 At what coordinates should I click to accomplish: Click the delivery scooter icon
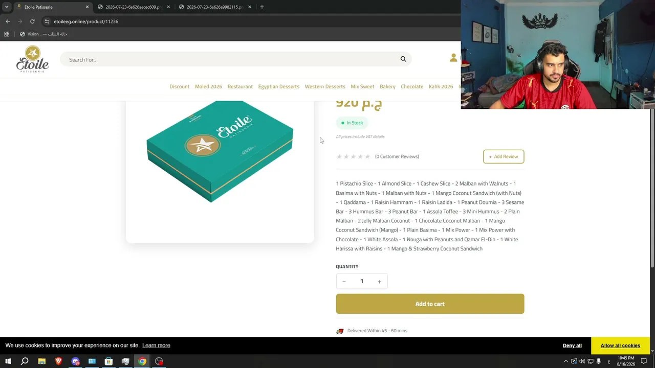point(340,331)
